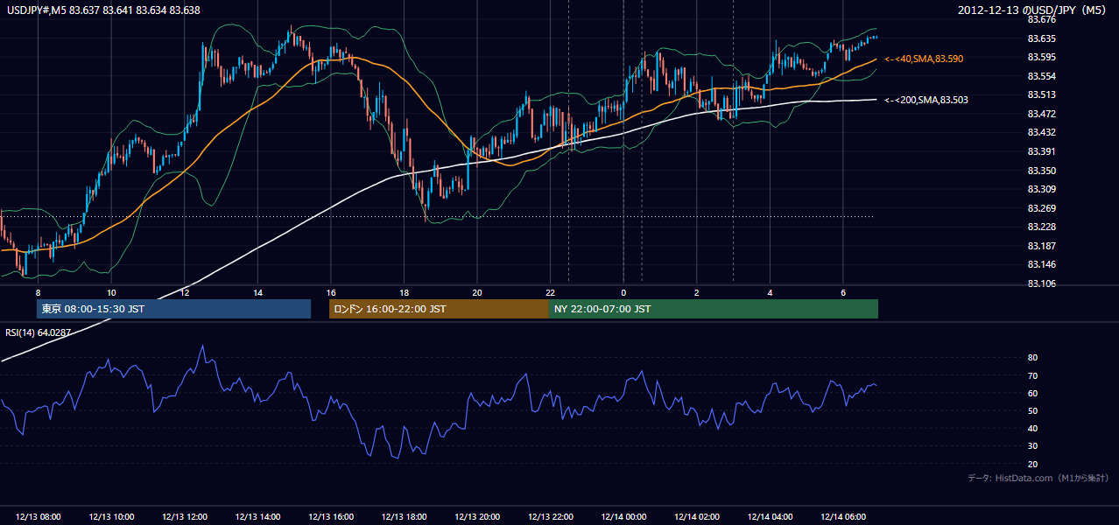Screen dimensions: 1119x525
Task: Click hour label 14 under the price chart
Action: coord(257,292)
